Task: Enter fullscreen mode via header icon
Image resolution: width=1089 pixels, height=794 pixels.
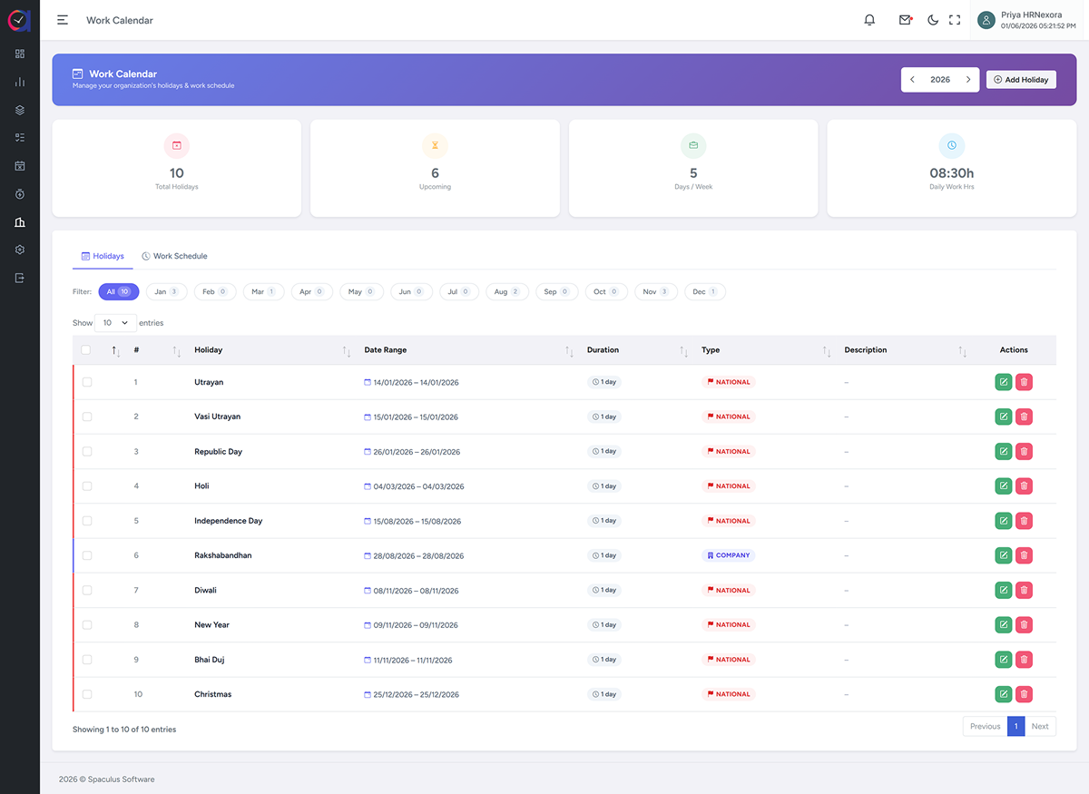Action: click(955, 20)
